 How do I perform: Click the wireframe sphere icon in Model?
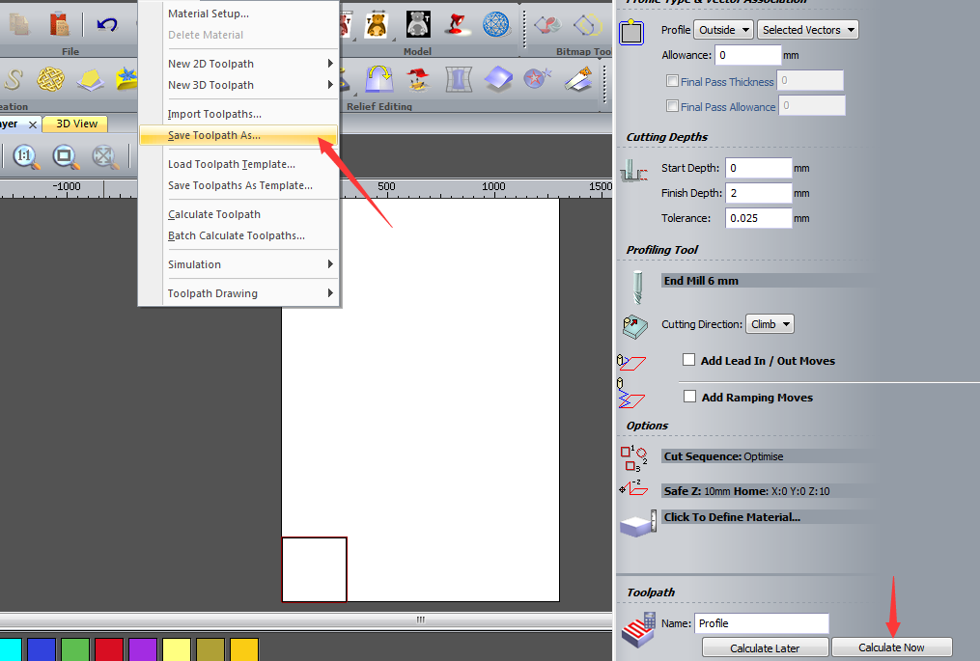click(x=496, y=24)
